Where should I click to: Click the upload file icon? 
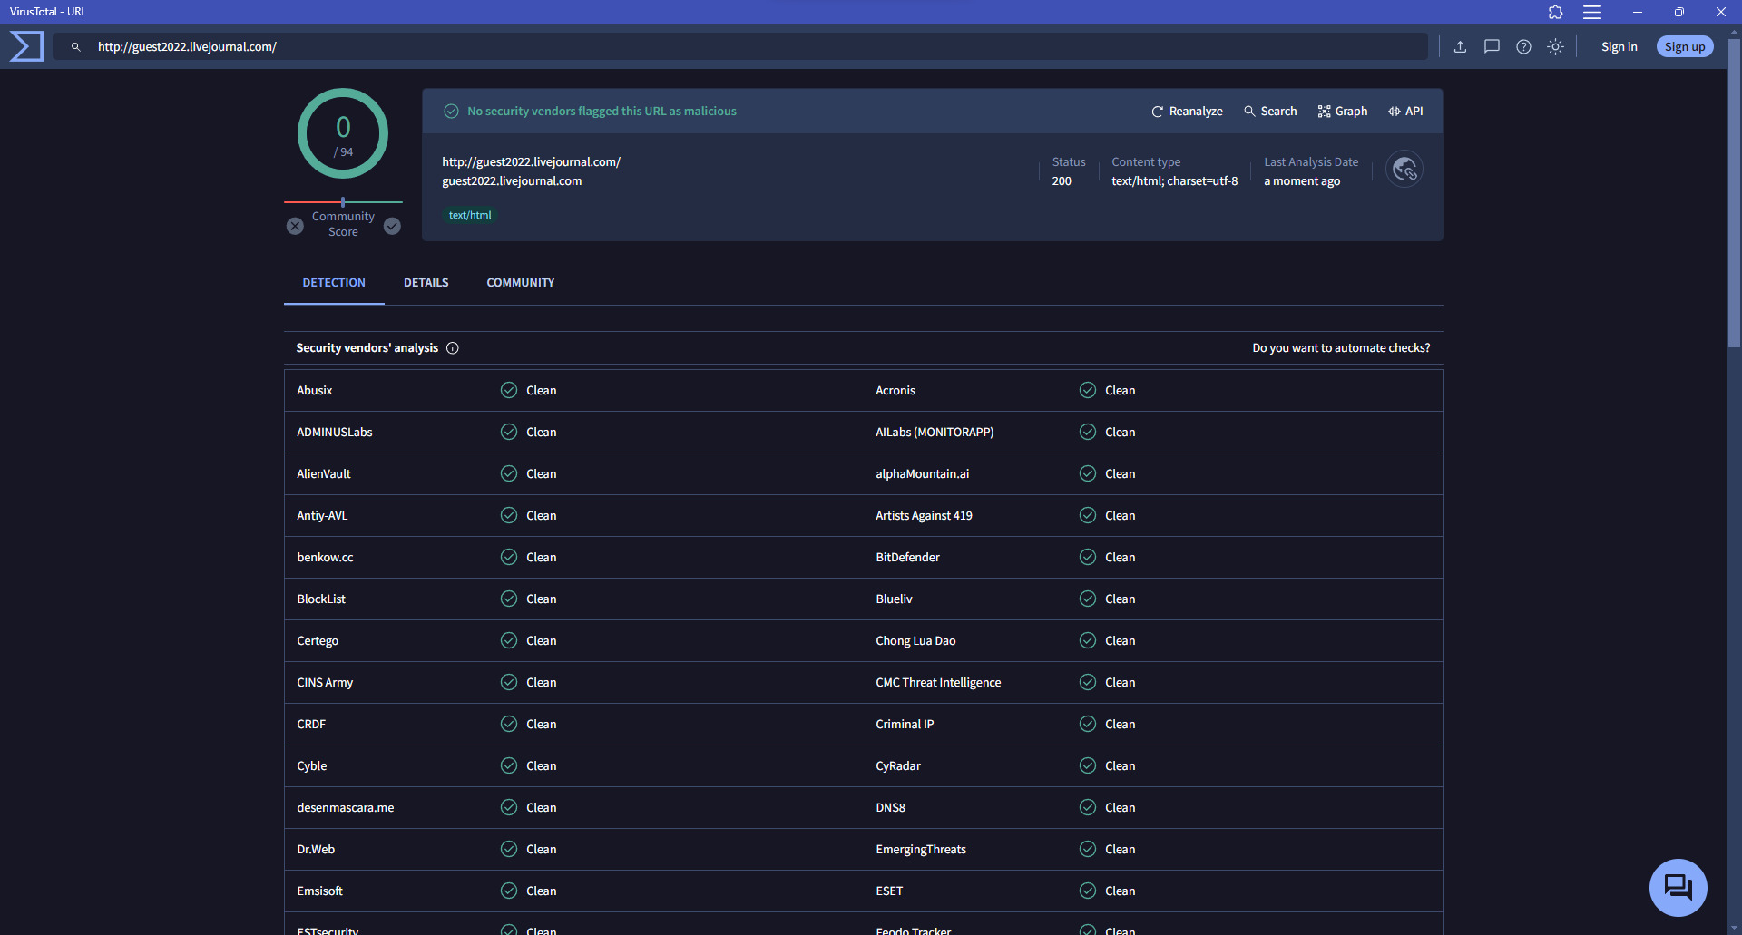point(1460,47)
